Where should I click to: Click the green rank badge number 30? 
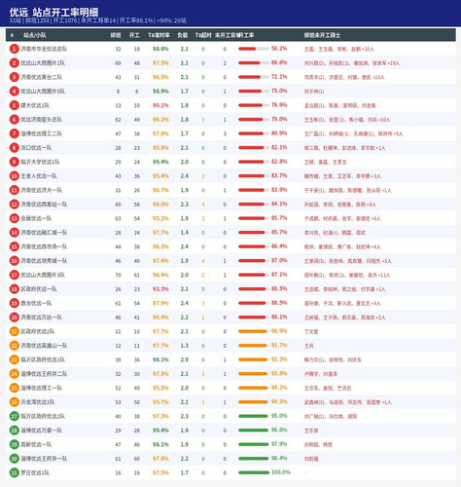click(14, 459)
